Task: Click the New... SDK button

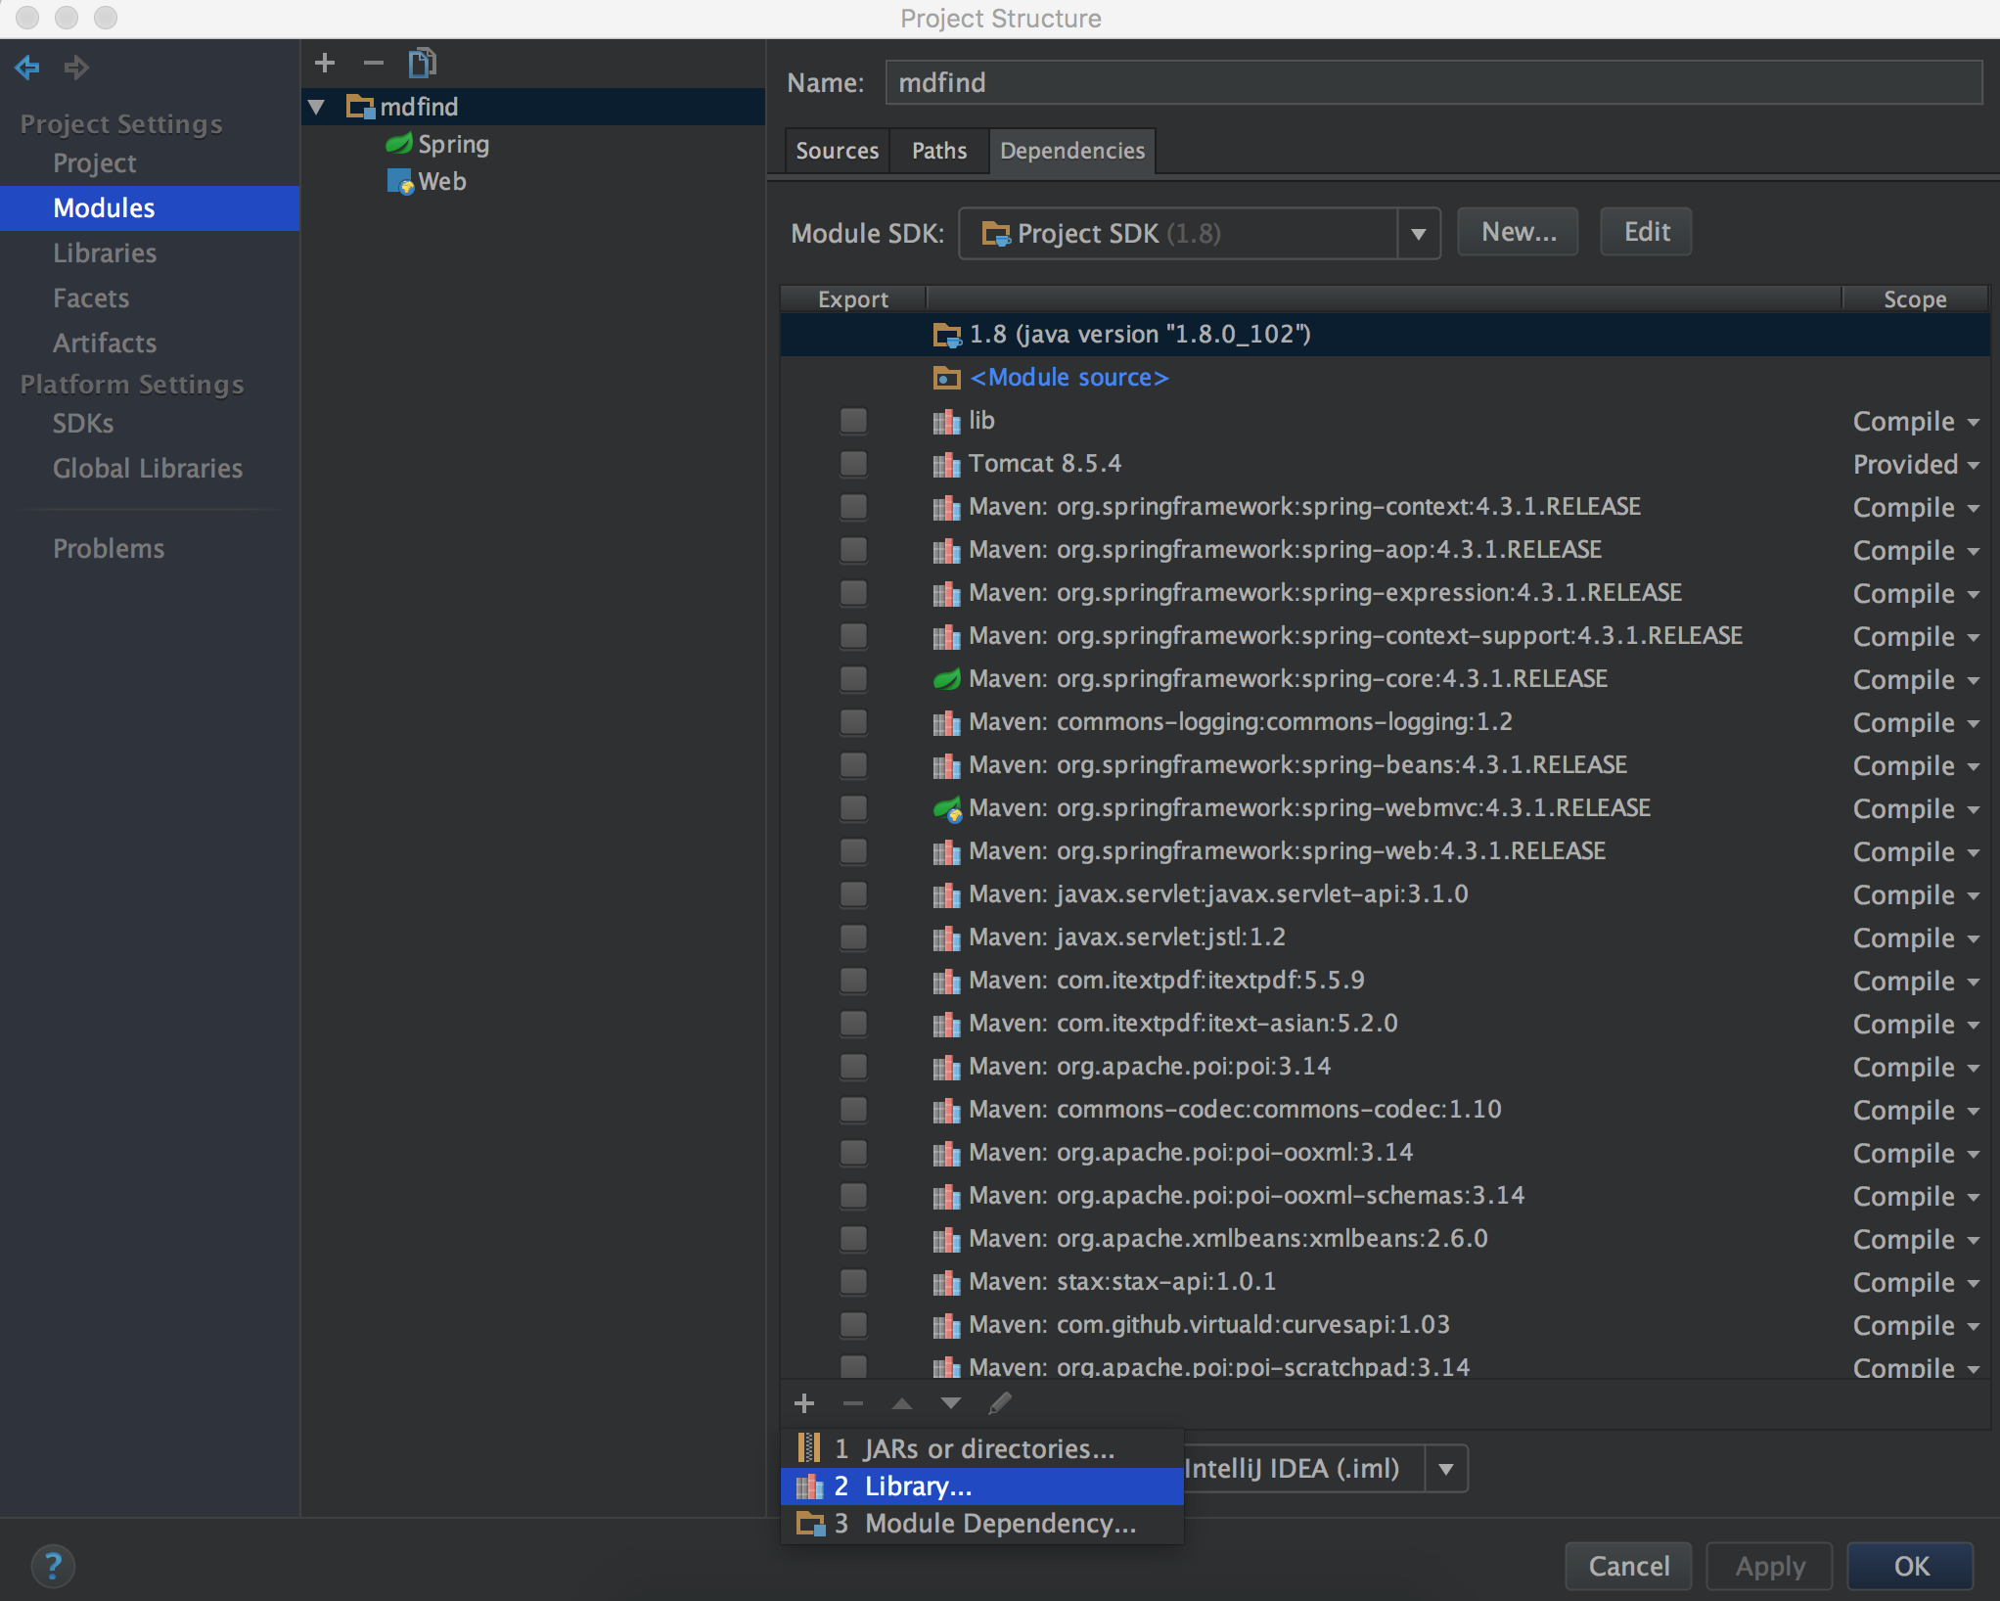Action: point(1518,232)
